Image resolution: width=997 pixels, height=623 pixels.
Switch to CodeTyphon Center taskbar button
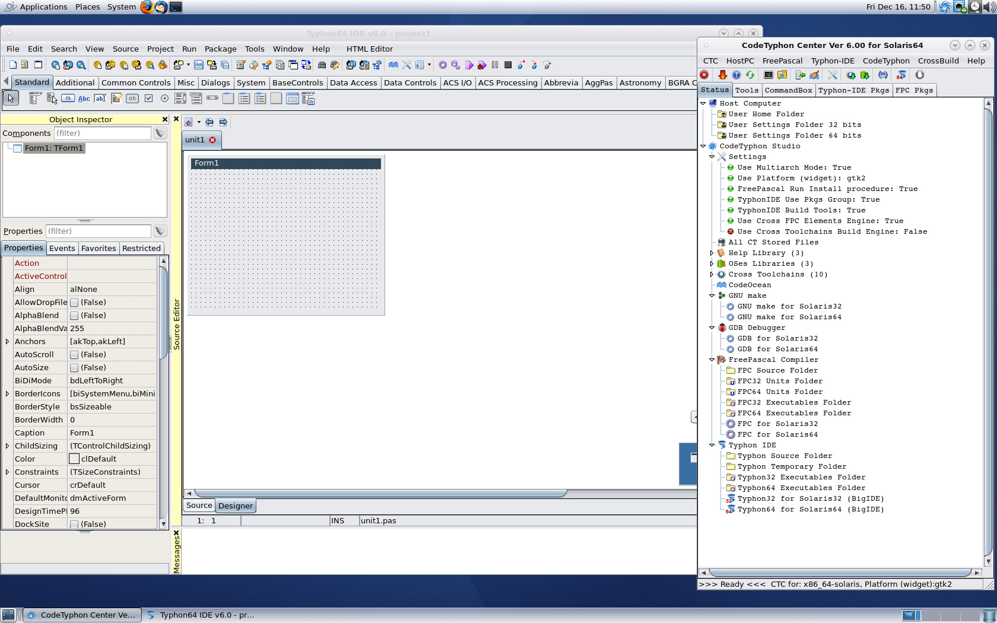pos(82,615)
